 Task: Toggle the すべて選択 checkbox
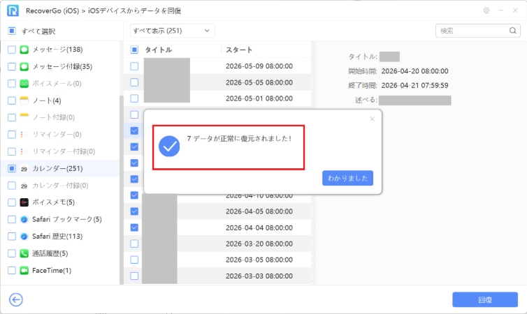[12, 31]
